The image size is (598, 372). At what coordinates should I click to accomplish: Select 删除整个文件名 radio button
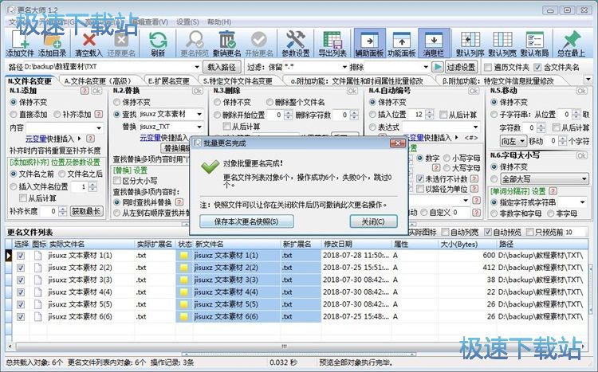point(269,102)
